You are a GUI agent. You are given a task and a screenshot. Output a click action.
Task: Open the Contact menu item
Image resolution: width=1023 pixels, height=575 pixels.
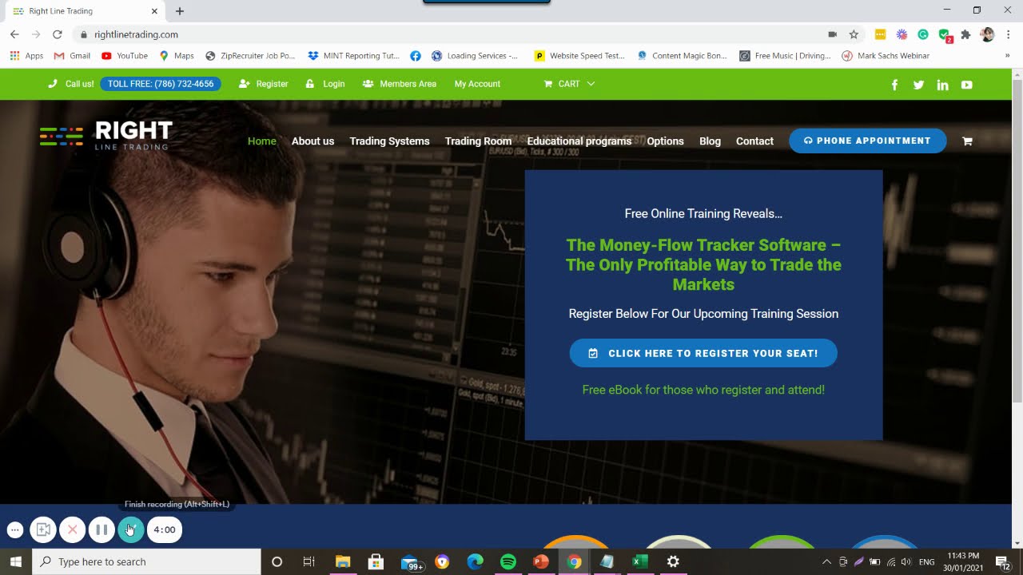[754, 141]
